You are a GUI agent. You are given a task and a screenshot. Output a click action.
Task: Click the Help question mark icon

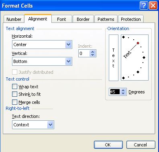coord(144,6)
